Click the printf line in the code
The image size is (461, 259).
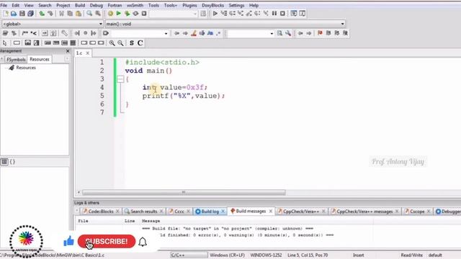click(184, 96)
